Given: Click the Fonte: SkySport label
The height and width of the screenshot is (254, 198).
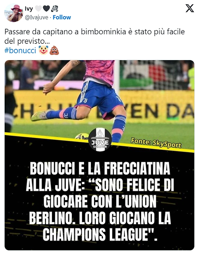Looking at the screenshot, I should (156, 143).
